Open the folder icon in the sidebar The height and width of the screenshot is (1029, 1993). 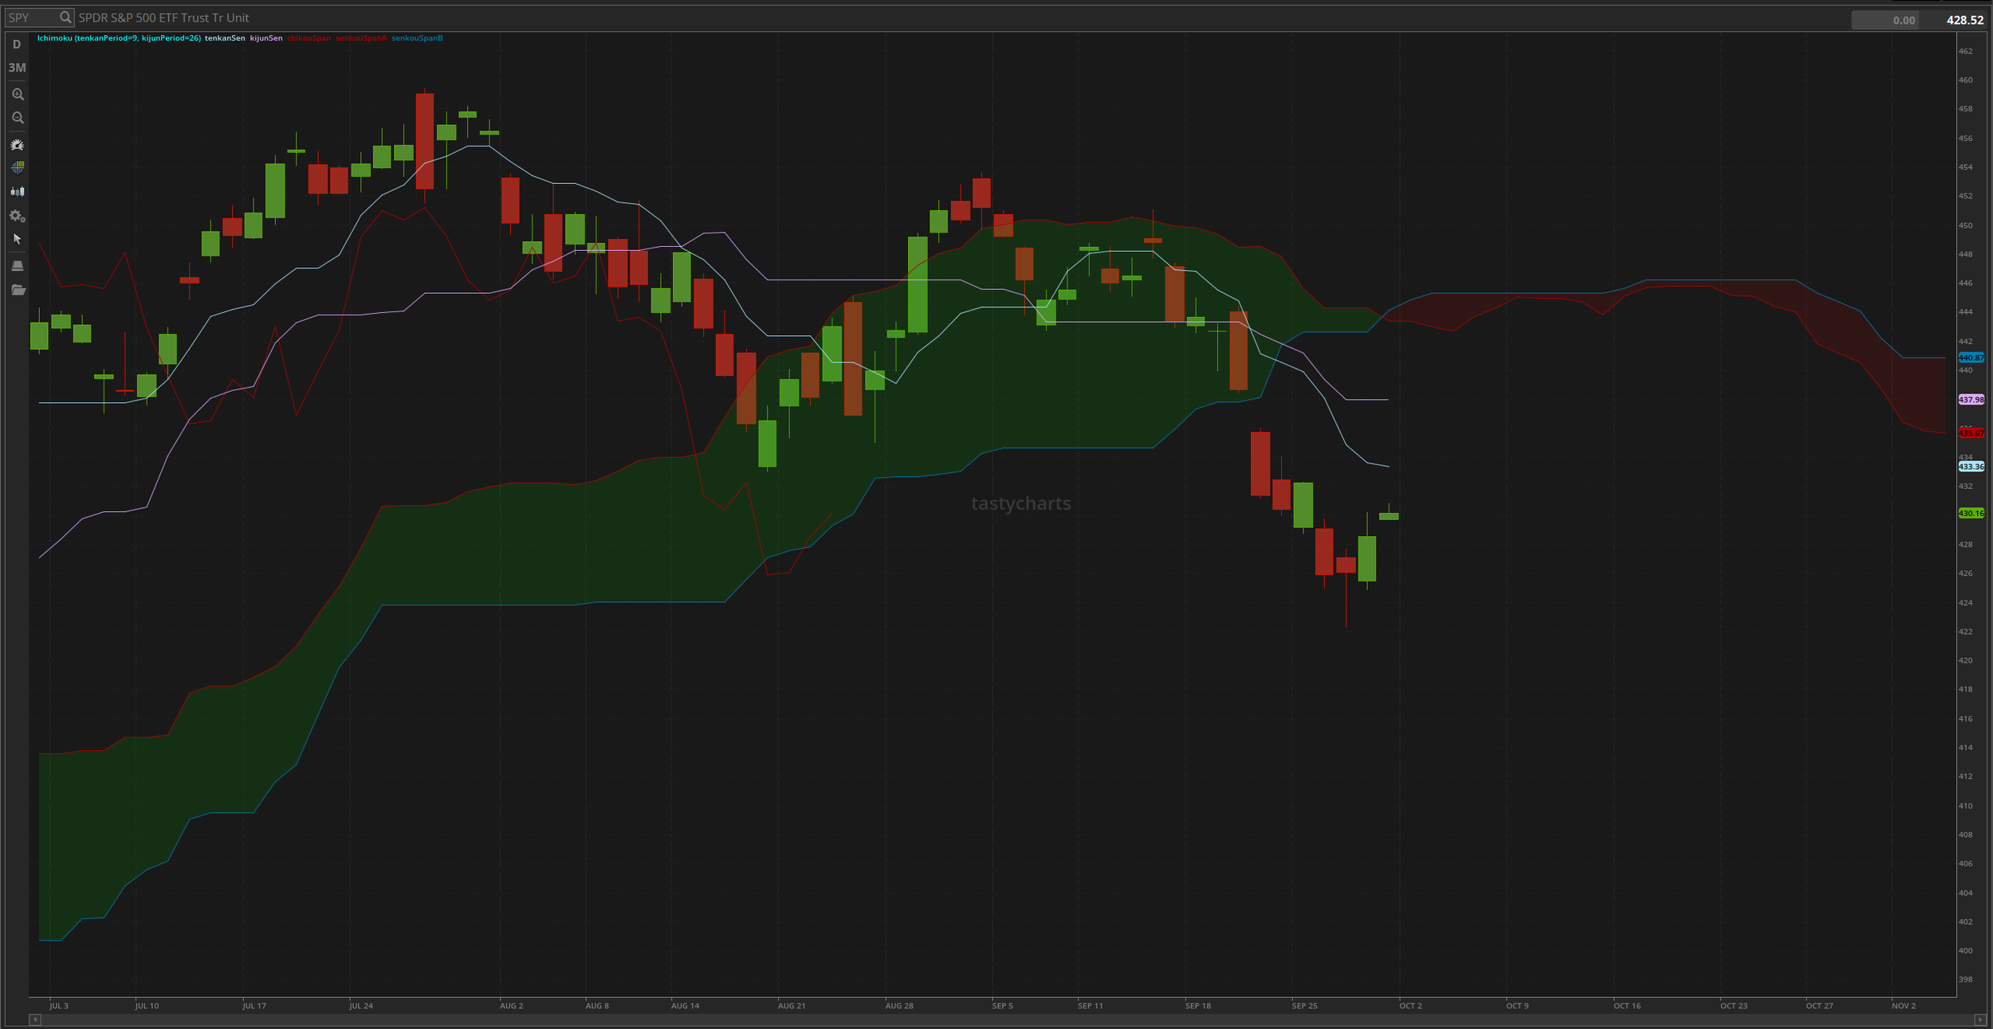click(x=18, y=290)
